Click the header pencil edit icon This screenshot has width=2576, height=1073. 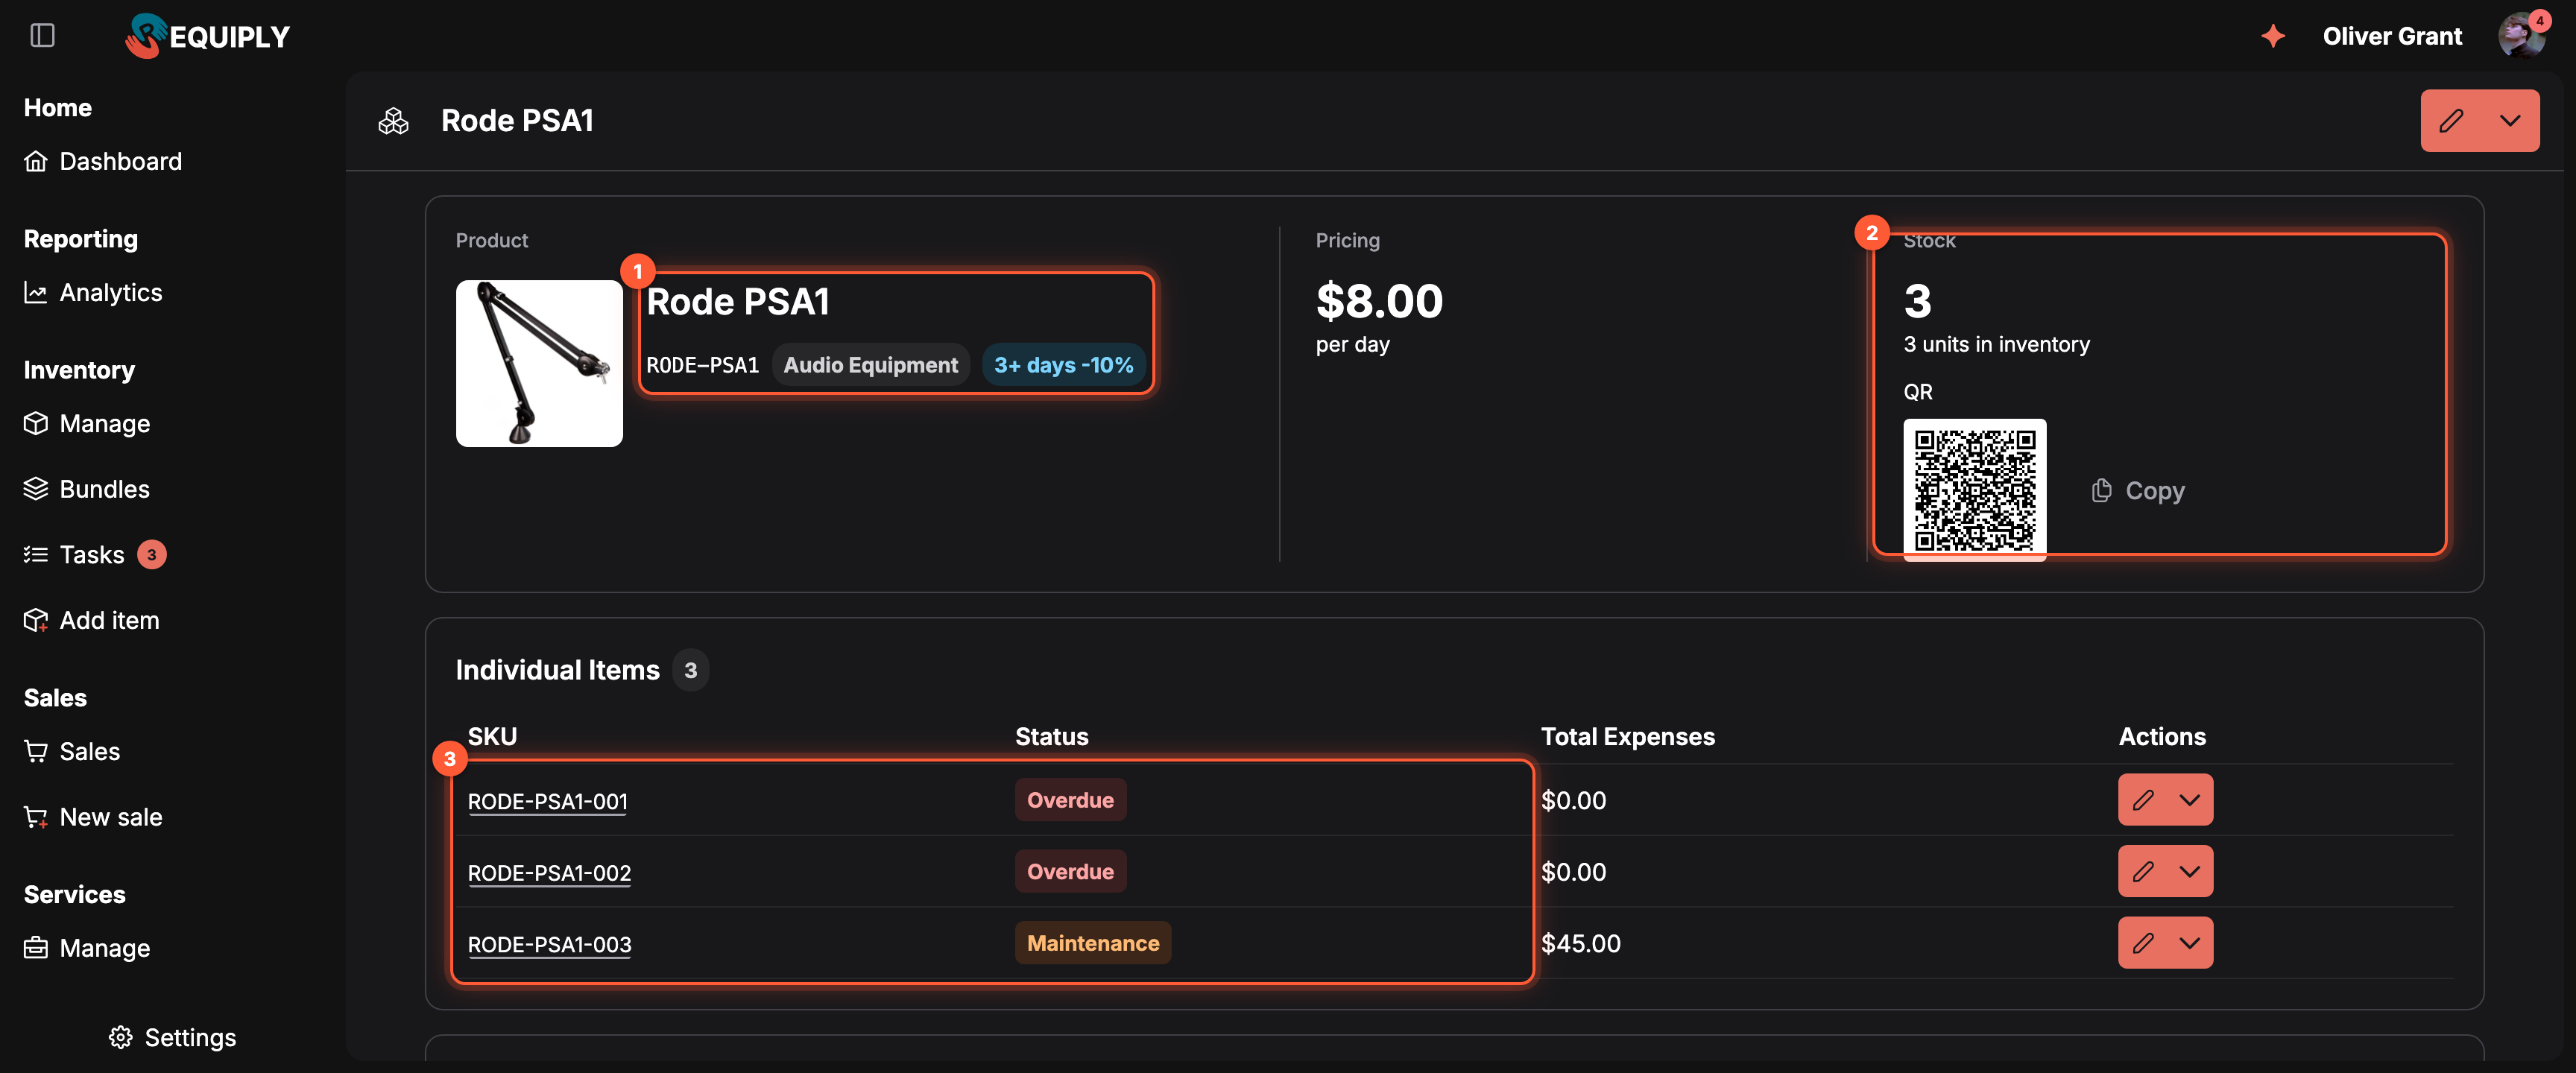point(2451,121)
